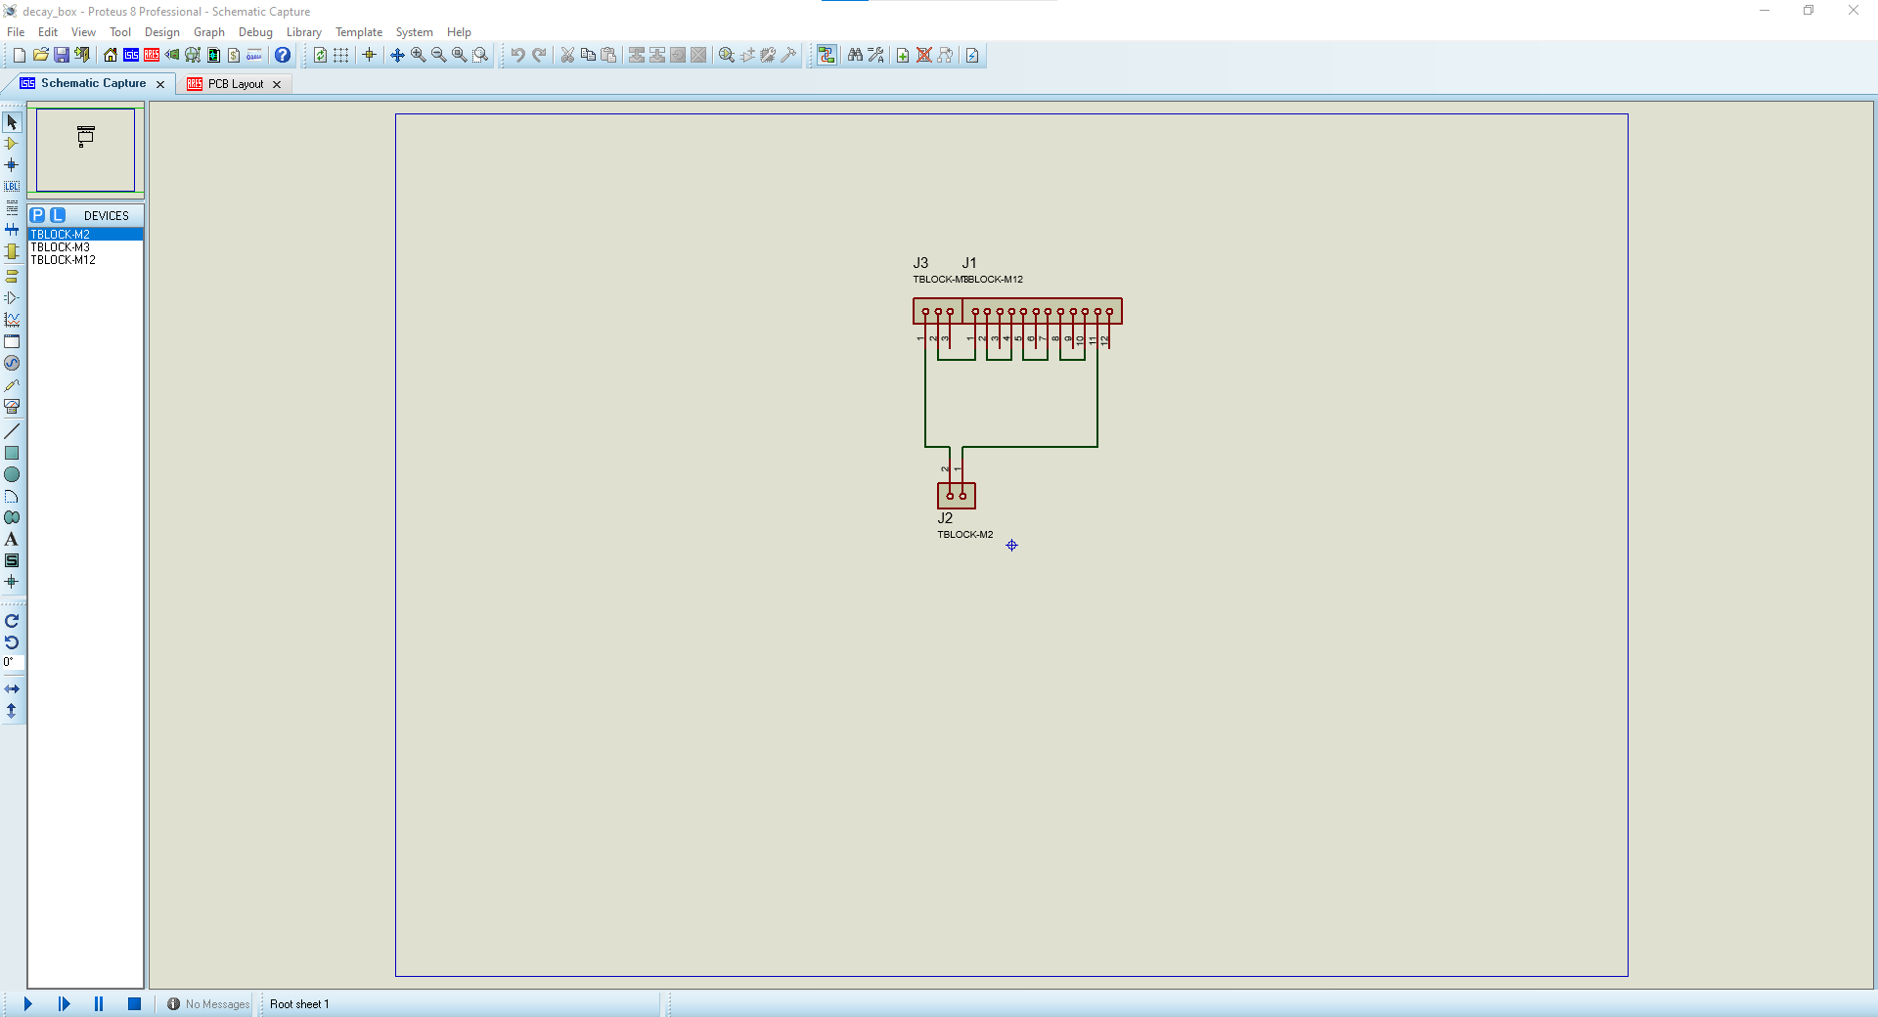Select TBLOCK-M12 in the devices list
Viewport: 1878px width, 1017px height.
pos(64,260)
